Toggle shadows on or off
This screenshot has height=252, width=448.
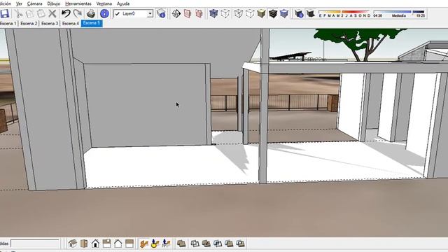click(310, 13)
